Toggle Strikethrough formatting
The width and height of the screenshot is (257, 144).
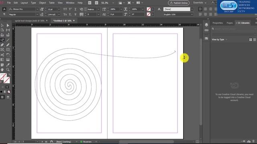coord(75,14)
